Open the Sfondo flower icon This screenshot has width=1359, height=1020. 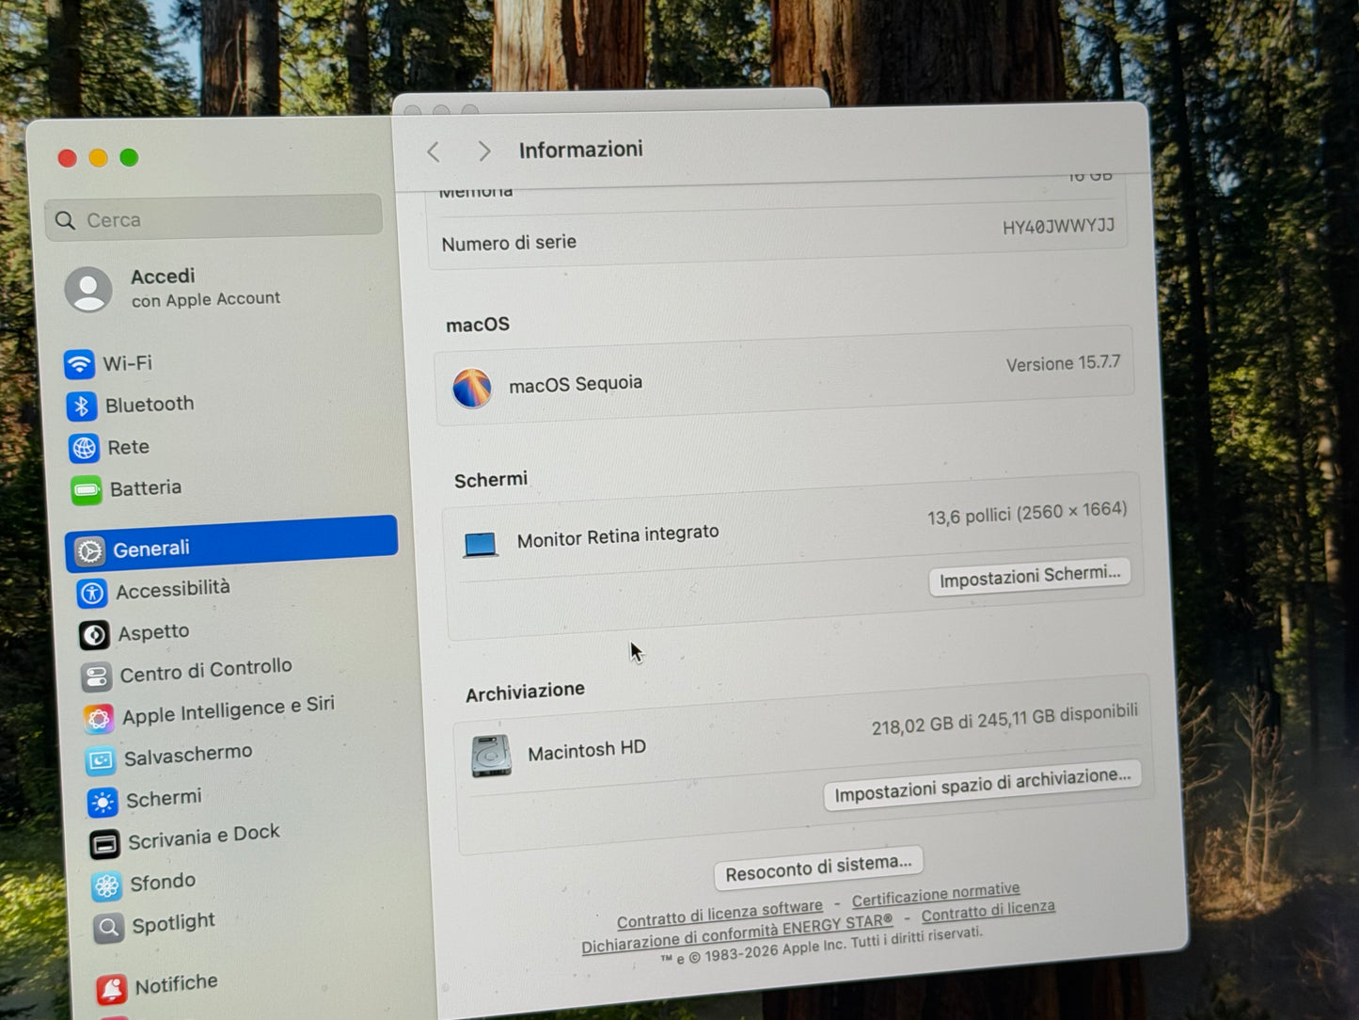point(106,886)
